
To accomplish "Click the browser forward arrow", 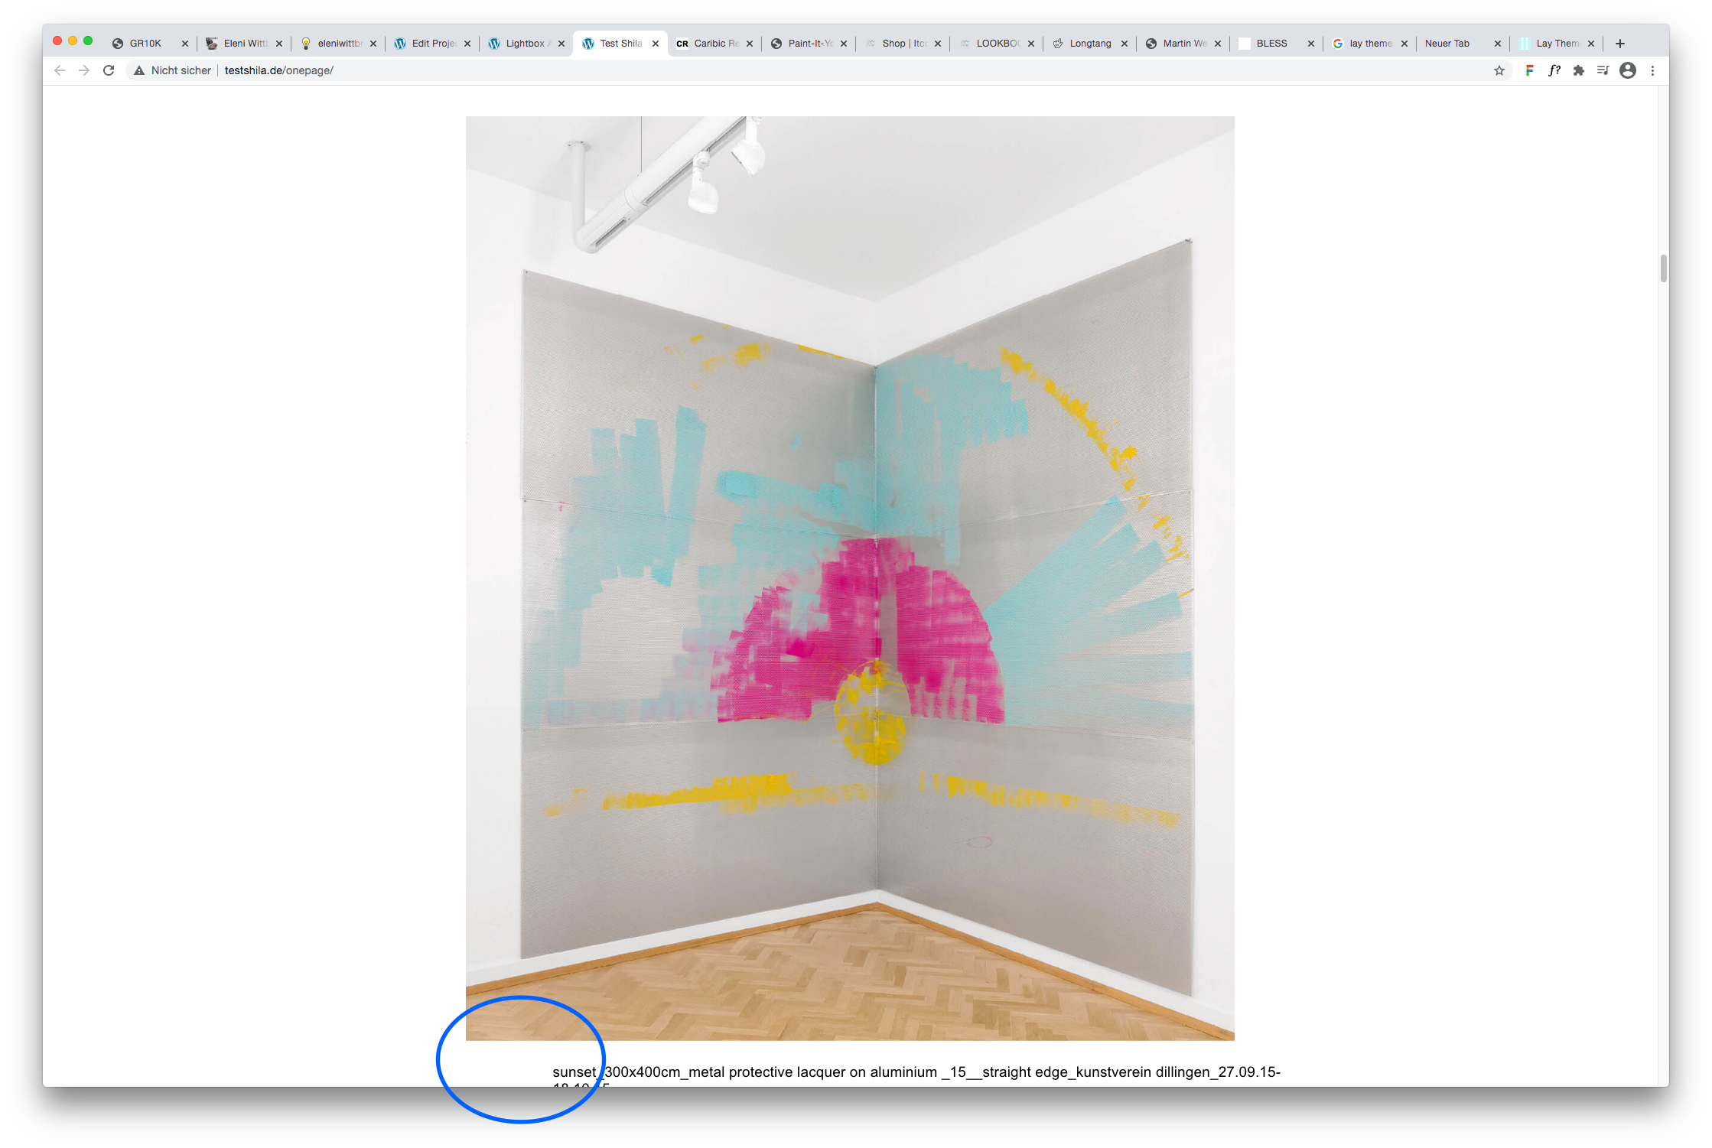I will pyautogui.click(x=84, y=70).
